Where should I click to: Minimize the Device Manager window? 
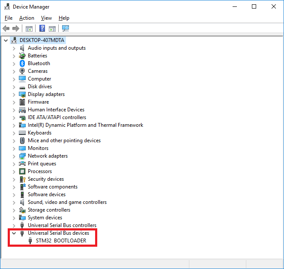(x=235, y=6)
